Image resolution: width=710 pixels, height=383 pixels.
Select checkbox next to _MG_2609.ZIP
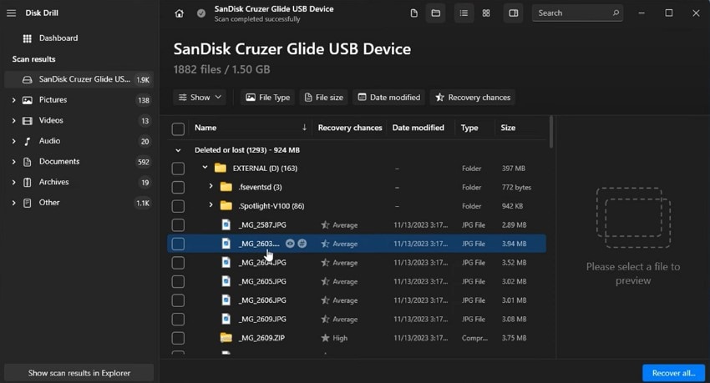(178, 338)
